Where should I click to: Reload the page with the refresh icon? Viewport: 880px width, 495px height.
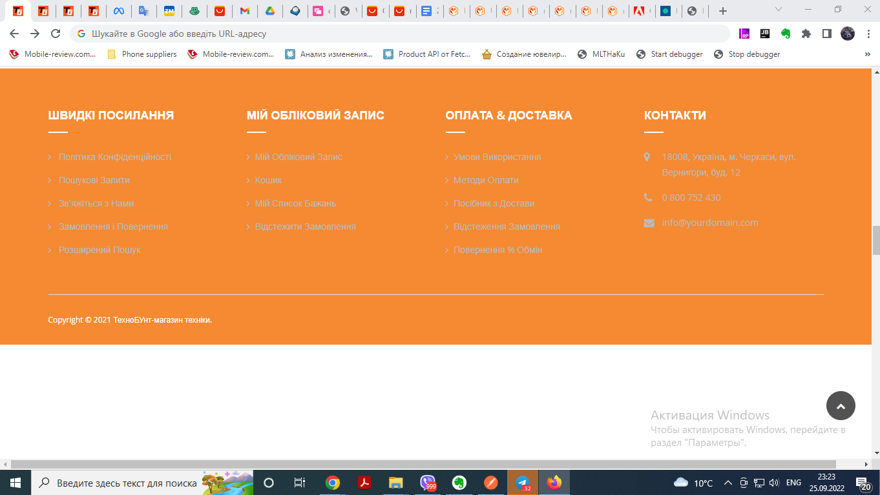[56, 34]
